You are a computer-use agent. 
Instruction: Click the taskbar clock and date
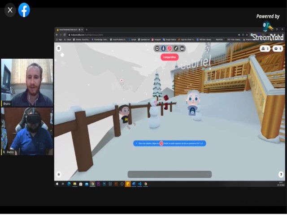click(x=281, y=184)
